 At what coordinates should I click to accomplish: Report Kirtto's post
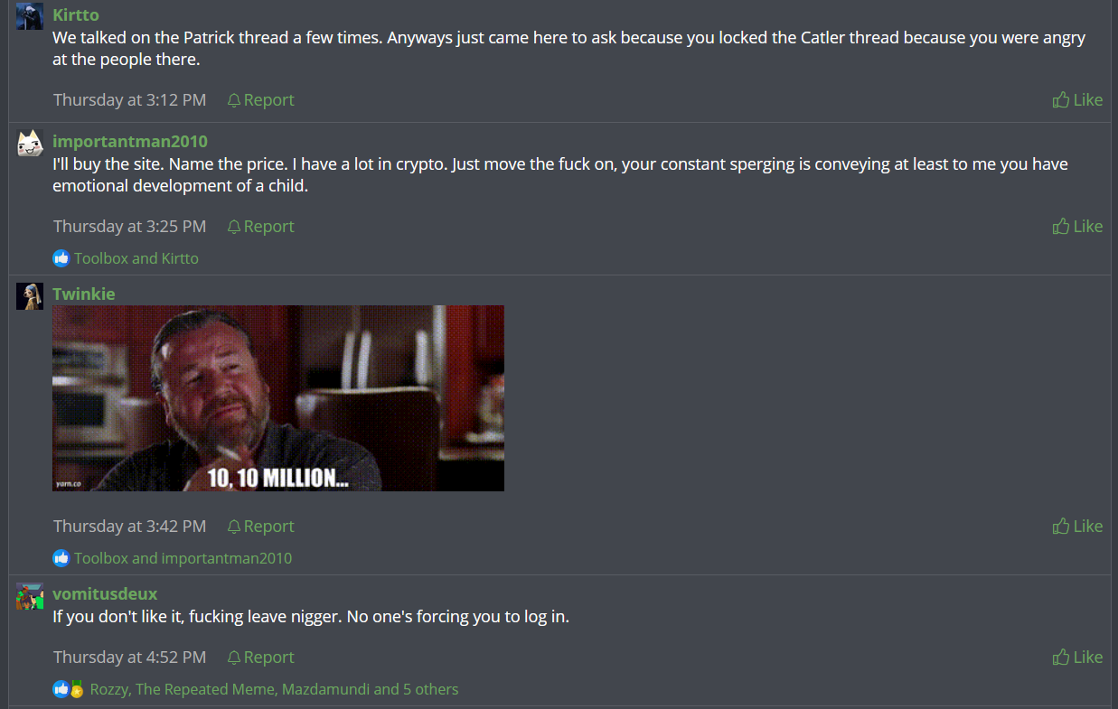(x=260, y=100)
